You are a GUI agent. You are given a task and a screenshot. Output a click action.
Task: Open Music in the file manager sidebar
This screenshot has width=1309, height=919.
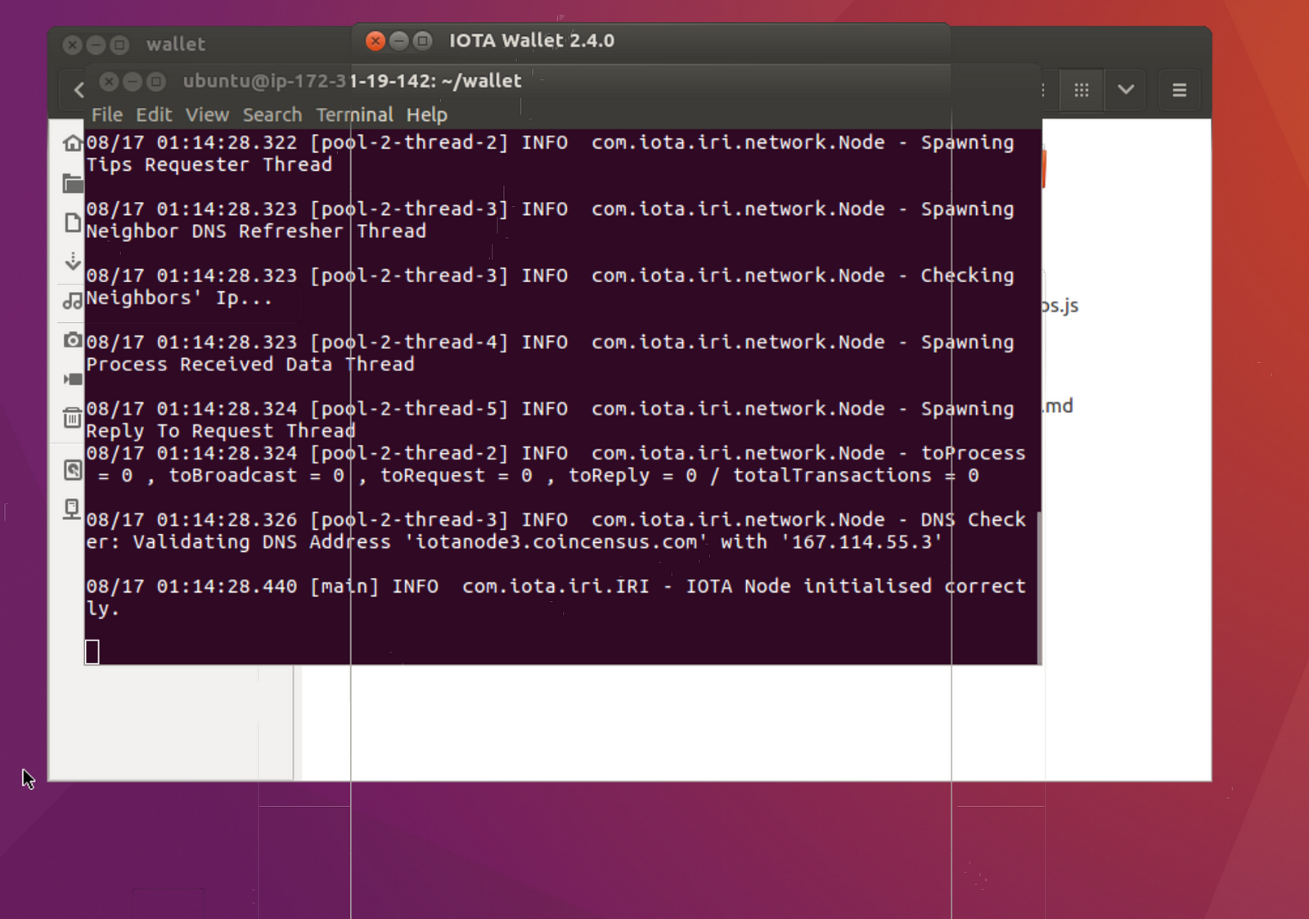coord(72,300)
